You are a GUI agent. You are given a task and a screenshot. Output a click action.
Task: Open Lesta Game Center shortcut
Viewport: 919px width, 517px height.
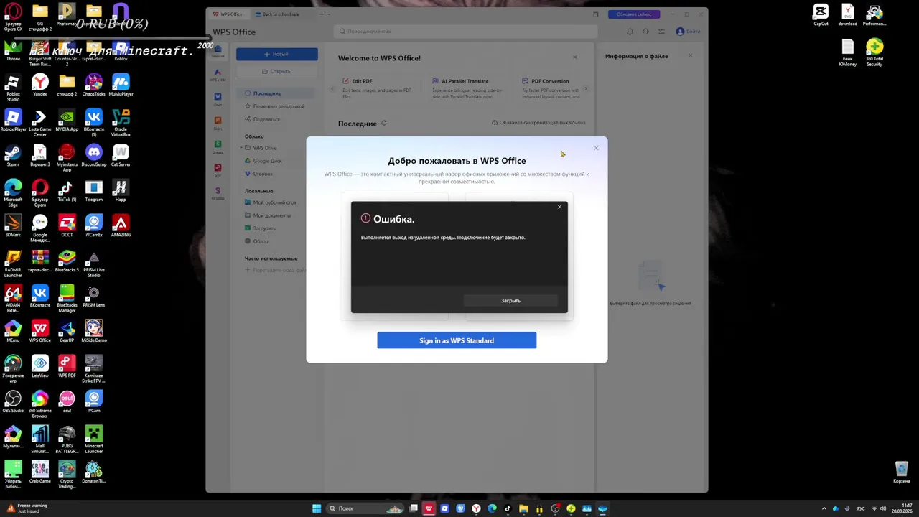(x=40, y=121)
